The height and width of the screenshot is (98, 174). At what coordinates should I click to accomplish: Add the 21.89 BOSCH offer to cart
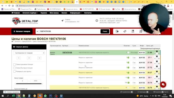(157, 51)
